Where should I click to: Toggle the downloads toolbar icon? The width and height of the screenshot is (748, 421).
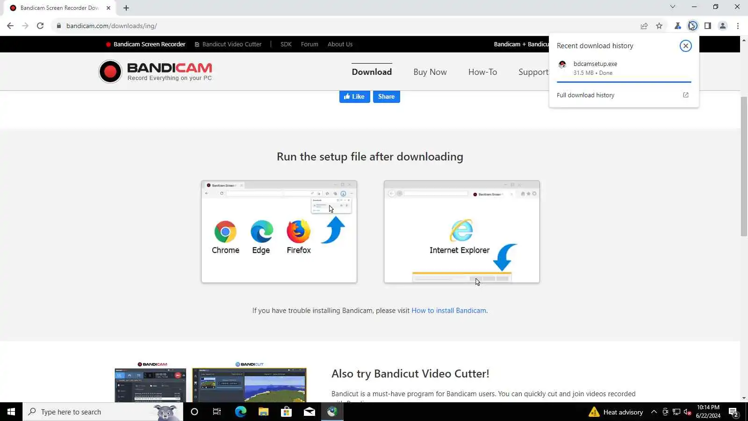click(693, 26)
